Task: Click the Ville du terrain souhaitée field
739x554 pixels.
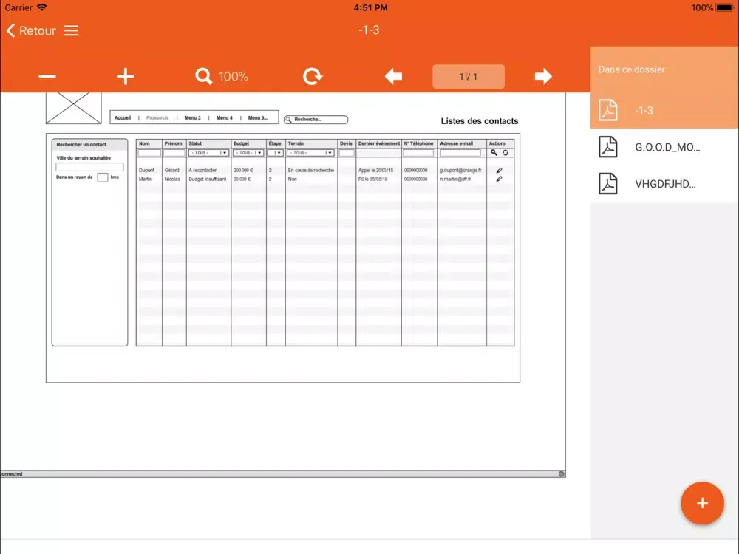Action: tap(89, 167)
